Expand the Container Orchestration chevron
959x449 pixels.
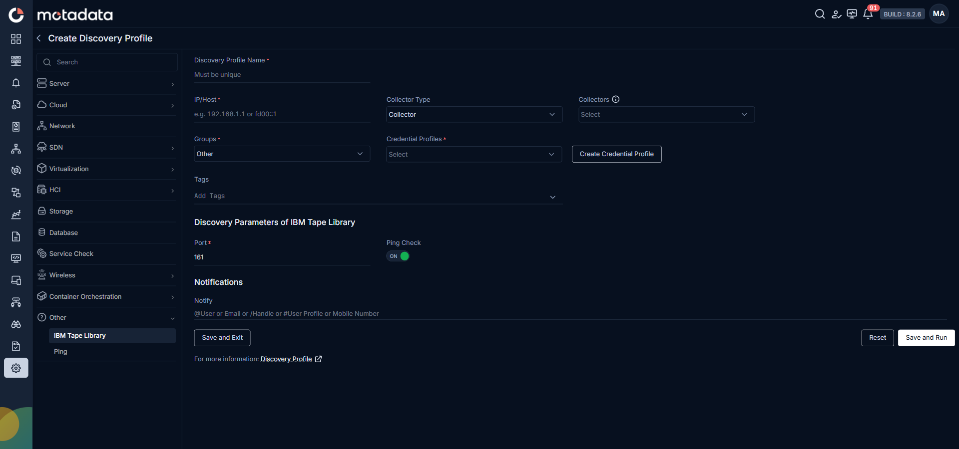pyautogui.click(x=173, y=297)
